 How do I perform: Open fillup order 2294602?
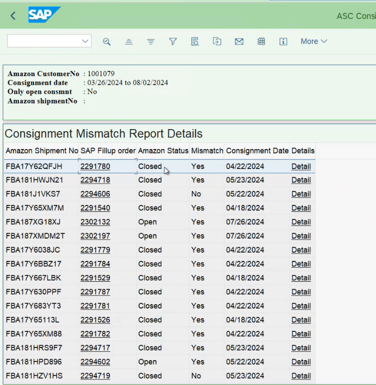pos(95,362)
